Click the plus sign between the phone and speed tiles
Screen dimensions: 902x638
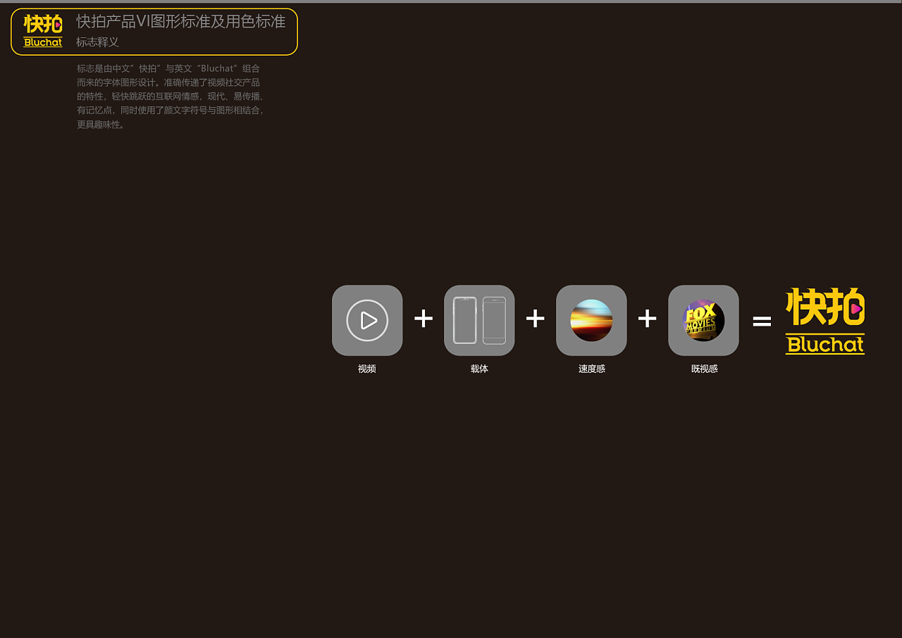click(536, 319)
